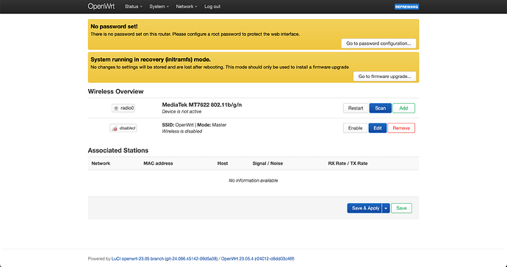Viewport: 507px width, 267px height.
Task: Restart the radio0 device
Action: coord(356,108)
